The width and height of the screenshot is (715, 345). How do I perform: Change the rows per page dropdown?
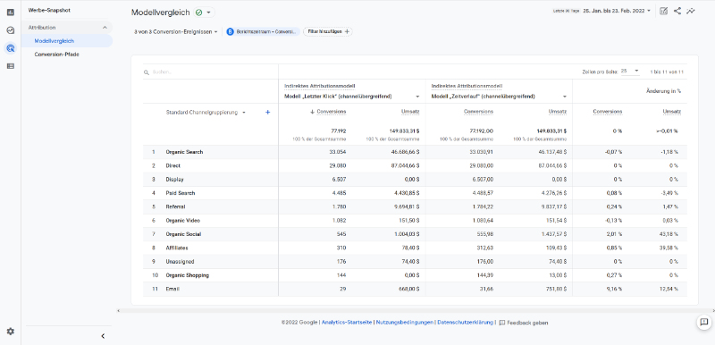click(x=630, y=72)
